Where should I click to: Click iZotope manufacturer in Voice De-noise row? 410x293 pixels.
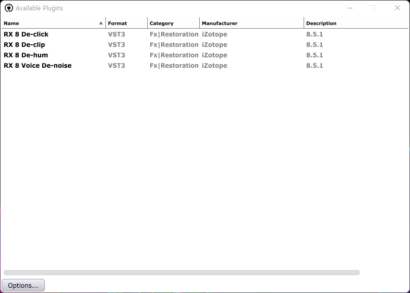214,66
